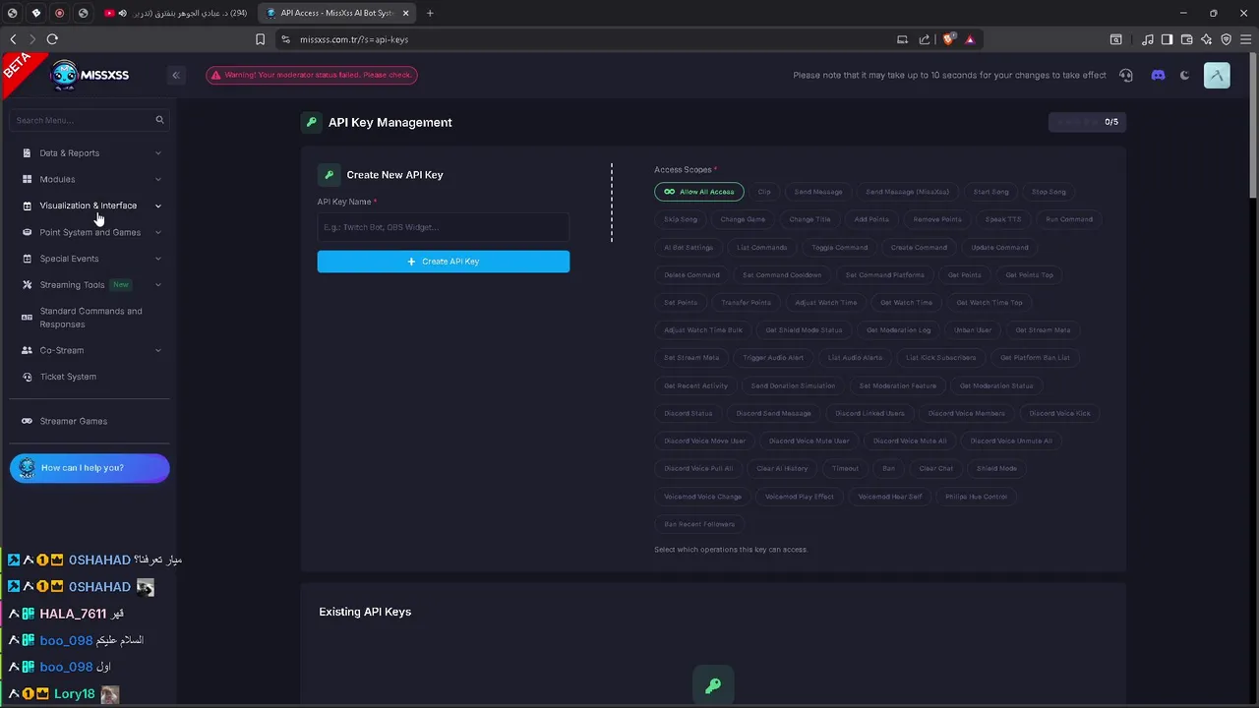Click the Streamer Games gamepad icon

27,421
